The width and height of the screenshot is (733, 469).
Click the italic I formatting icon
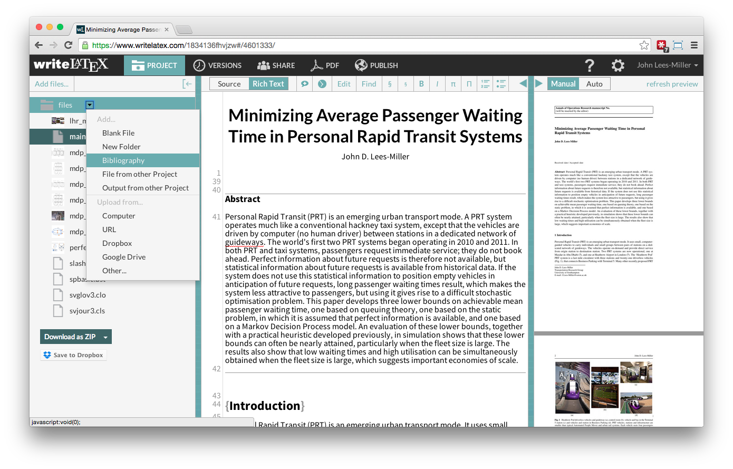click(x=437, y=84)
